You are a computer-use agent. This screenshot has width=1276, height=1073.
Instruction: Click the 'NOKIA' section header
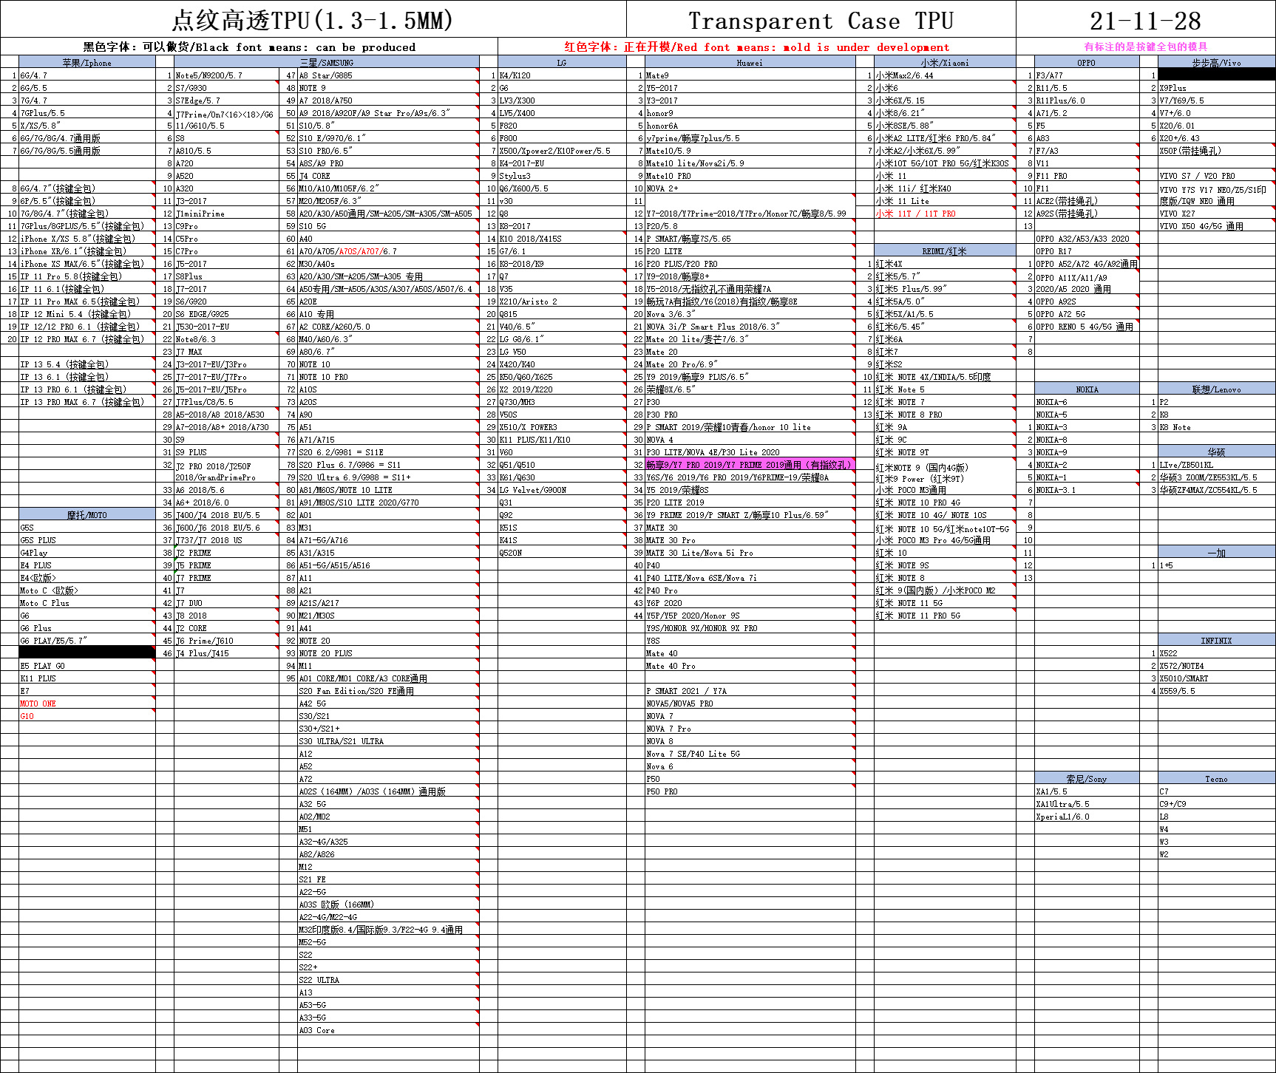[x=1087, y=389]
